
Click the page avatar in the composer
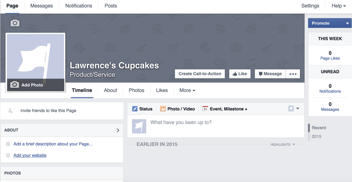[139, 126]
